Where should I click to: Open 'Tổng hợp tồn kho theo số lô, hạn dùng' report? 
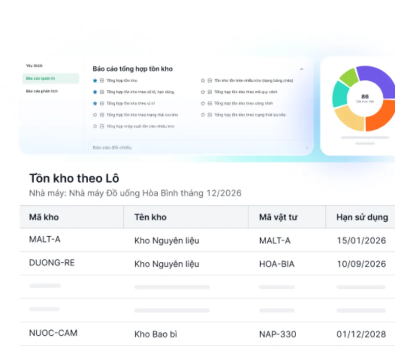(x=140, y=92)
